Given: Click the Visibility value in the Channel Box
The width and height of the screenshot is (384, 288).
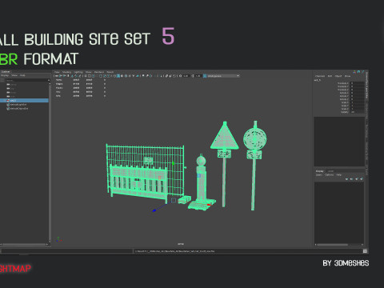Looking at the screenshot, I should coord(358,112).
